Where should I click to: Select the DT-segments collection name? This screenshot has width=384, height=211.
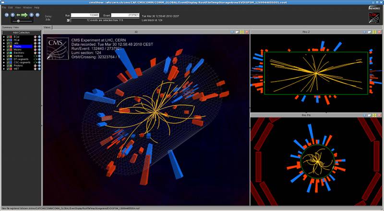21,59
